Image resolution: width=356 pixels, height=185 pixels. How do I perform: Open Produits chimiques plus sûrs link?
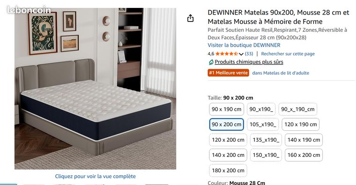pos(249,62)
